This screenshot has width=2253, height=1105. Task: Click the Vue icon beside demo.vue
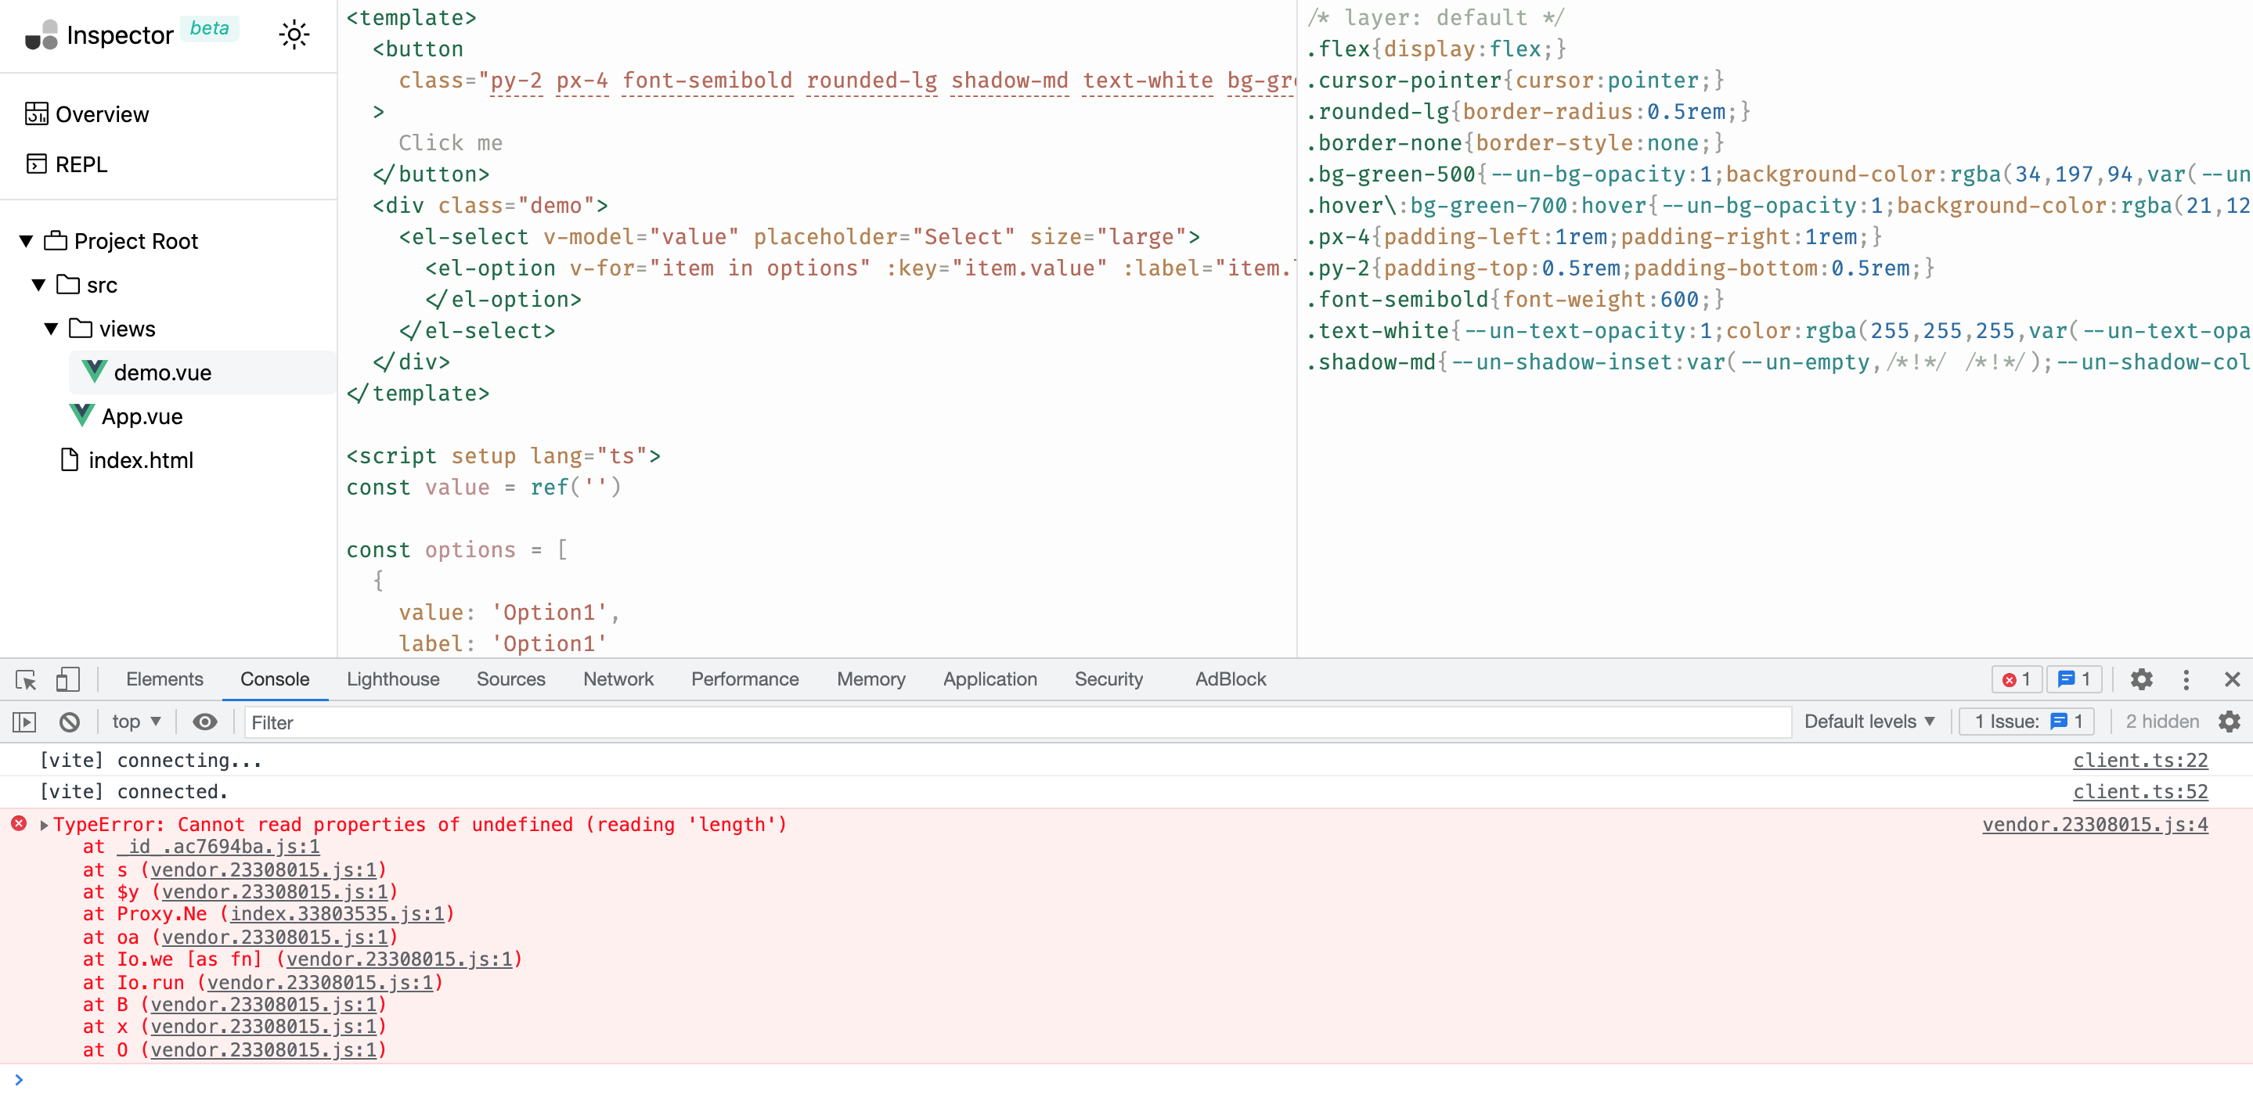point(94,372)
